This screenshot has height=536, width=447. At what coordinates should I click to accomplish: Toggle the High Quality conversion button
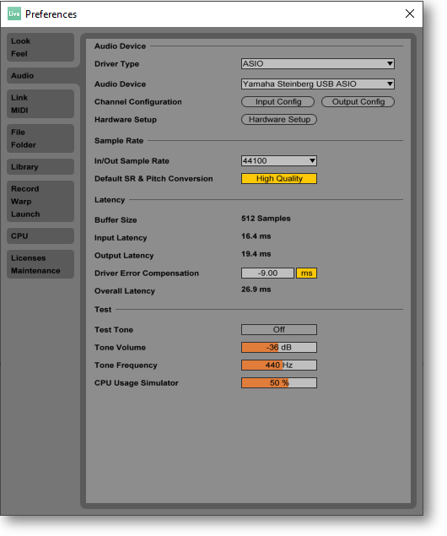279,178
